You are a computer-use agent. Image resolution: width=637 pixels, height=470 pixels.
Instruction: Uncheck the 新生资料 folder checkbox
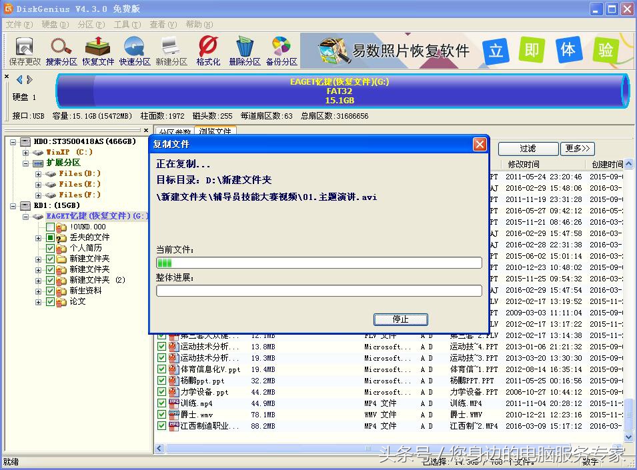click(51, 291)
